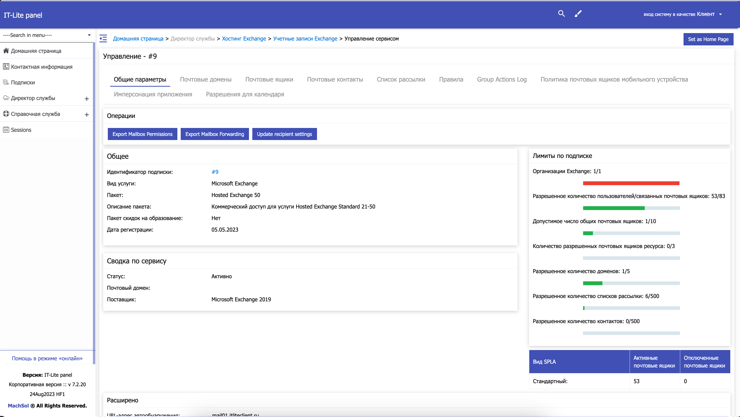Screen dimensions: 740x417
Task: Select the Правила tab
Action: (x=451, y=80)
